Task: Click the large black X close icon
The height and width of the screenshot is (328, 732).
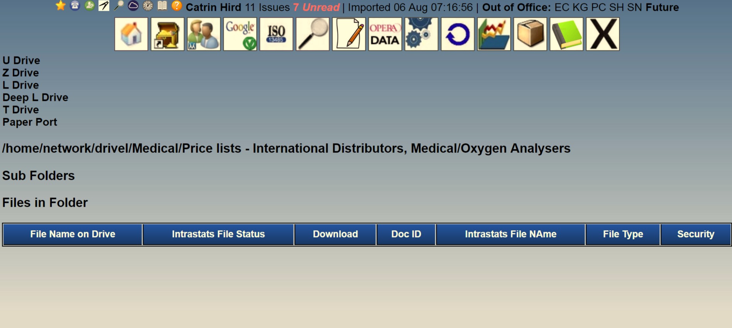Action: 603,34
